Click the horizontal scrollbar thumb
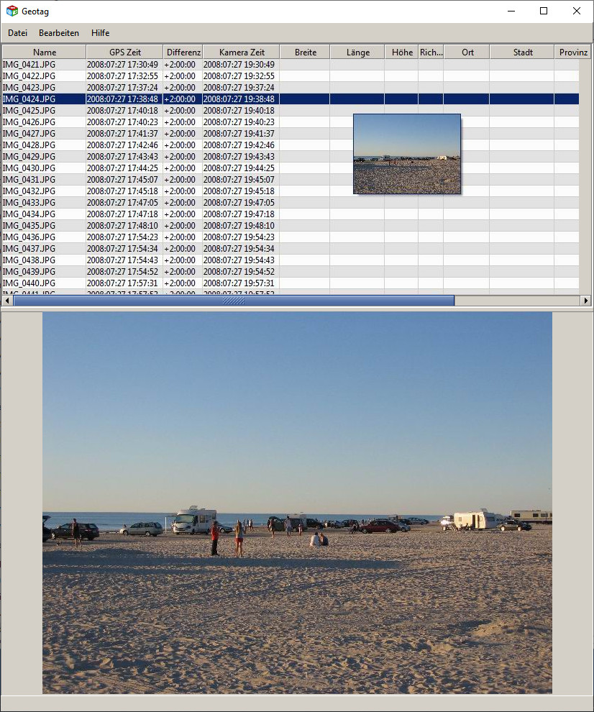 [234, 301]
